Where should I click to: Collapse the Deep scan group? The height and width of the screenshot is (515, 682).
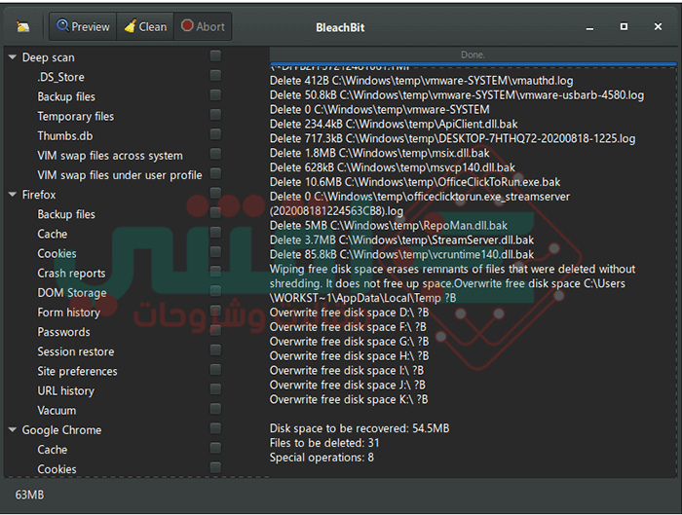pos(13,57)
